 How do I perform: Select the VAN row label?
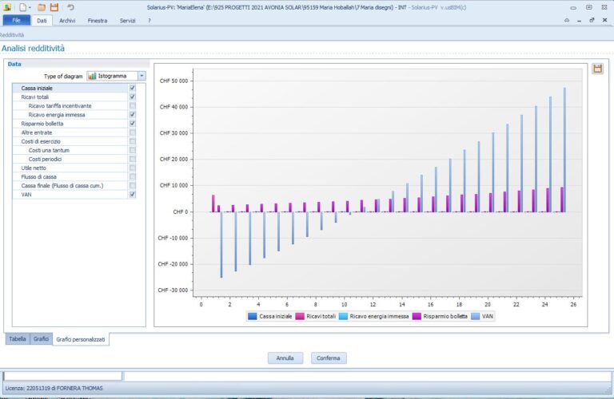tap(26, 195)
